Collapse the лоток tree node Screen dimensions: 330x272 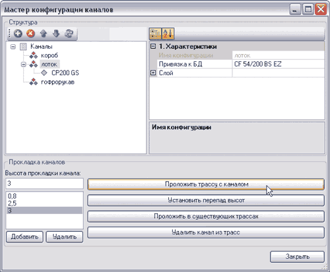23,65
